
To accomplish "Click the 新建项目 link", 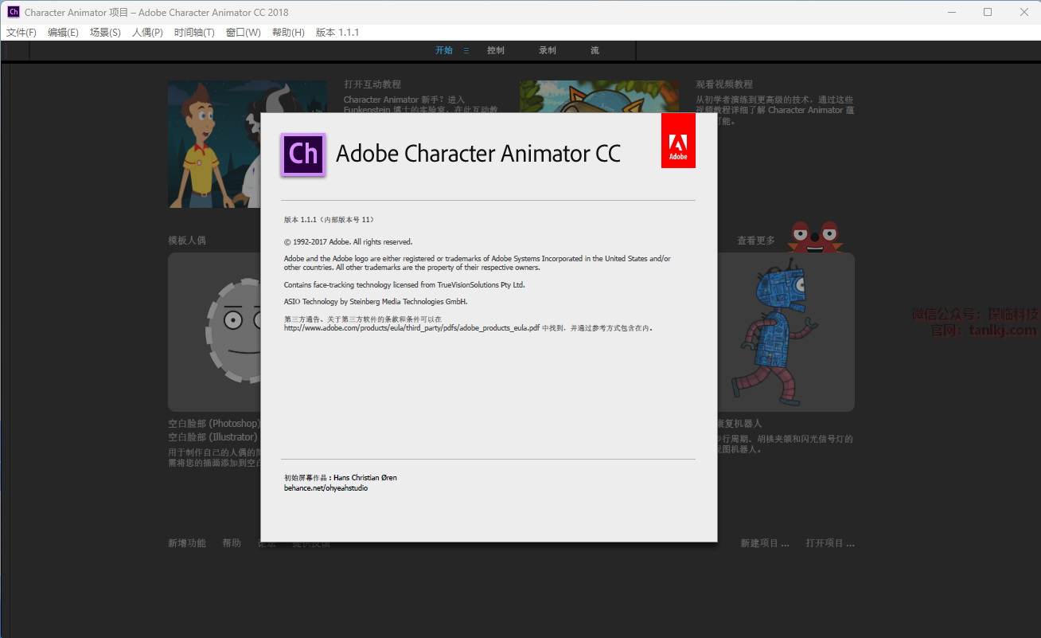I will tap(764, 543).
